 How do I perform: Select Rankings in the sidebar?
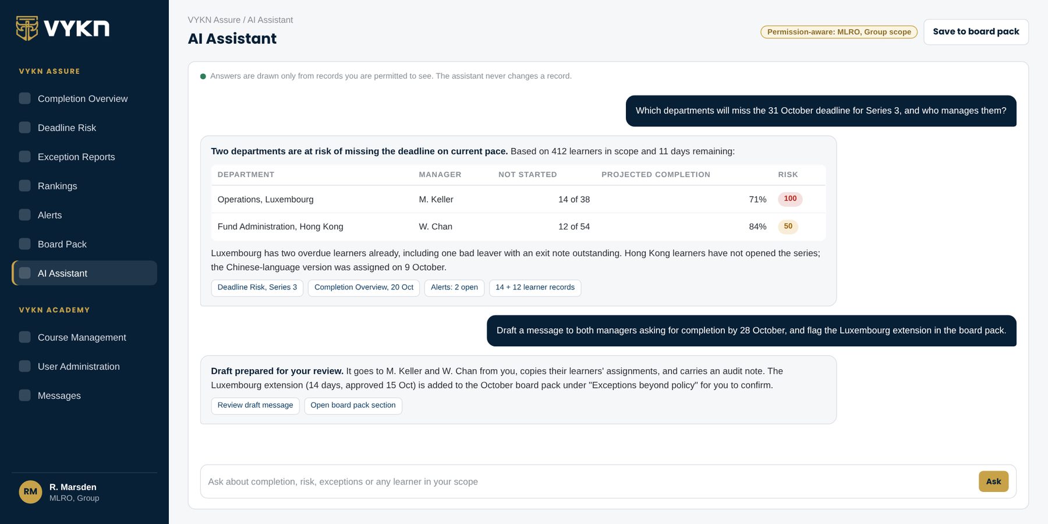[84, 186]
